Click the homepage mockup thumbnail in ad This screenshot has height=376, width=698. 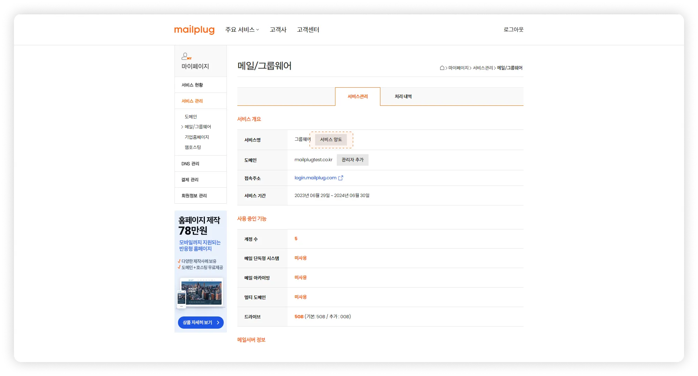(x=201, y=292)
